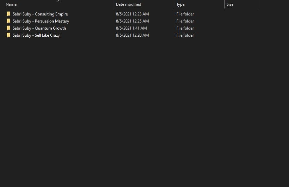Sort by the Date modified column header
The width and height of the screenshot is (289, 187).
point(128,4)
